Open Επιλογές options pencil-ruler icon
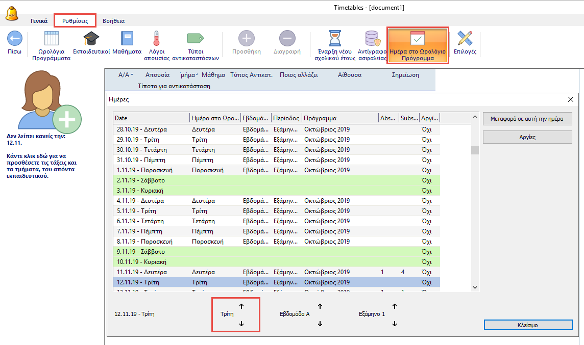Screen dimensions: 584x345 465,39
